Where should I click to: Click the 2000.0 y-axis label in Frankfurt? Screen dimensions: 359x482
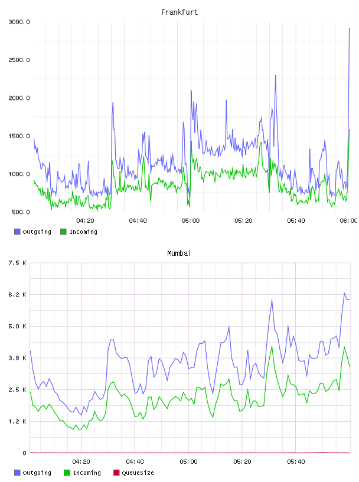(19, 98)
